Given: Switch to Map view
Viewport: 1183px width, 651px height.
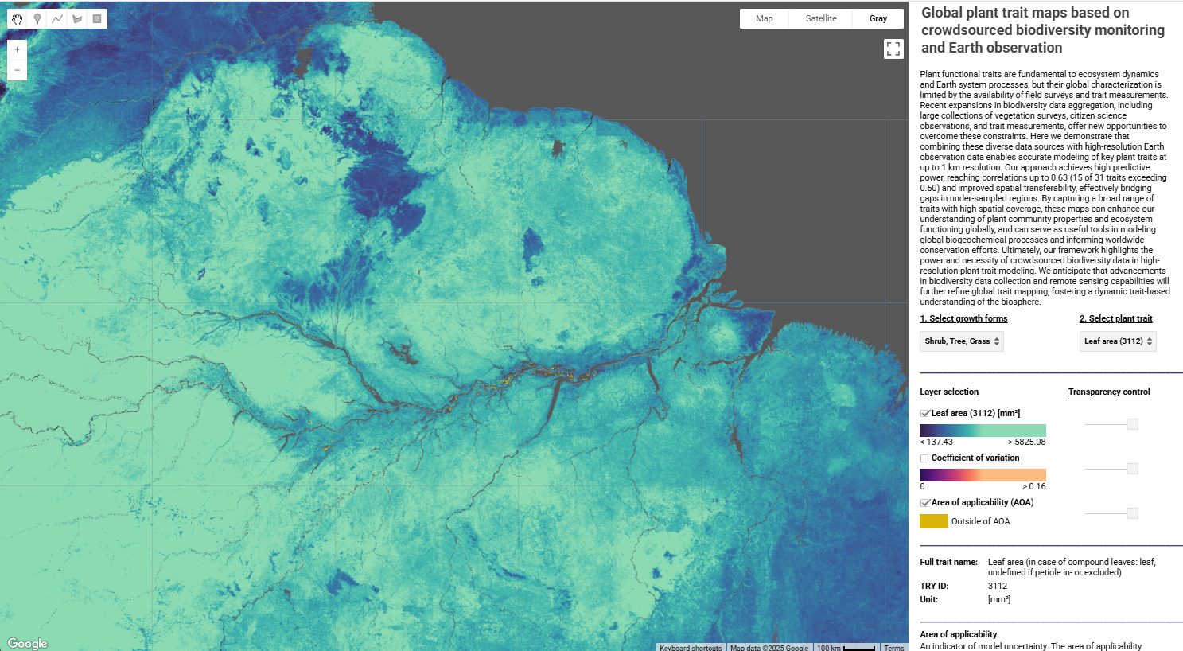Looking at the screenshot, I should point(764,18).
